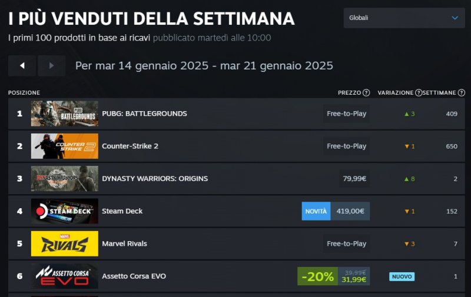Click the NOVITÀ tag on Steam Deck
Image resolution: width=471 pixels, height=297 pixels.
[x=316, y=211]
